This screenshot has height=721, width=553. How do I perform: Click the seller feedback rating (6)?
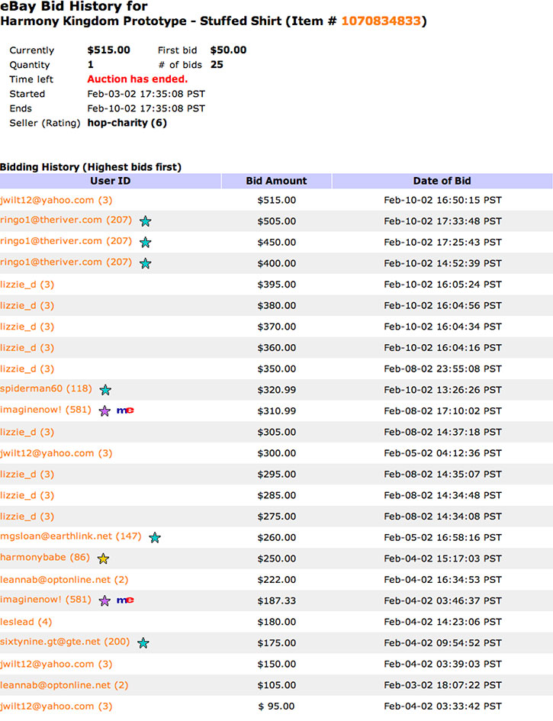(159, 124)
